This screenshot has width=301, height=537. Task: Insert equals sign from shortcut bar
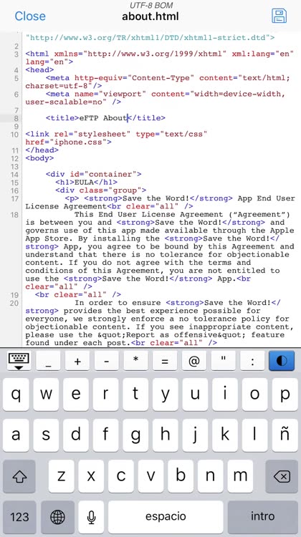165,361
